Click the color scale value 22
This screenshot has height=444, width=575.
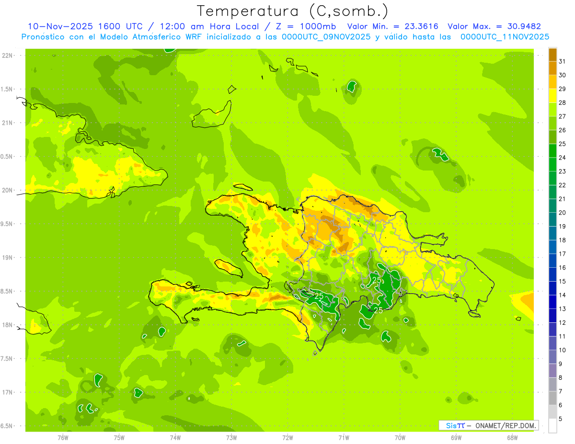pyautogui.click(x=562, y=185)
